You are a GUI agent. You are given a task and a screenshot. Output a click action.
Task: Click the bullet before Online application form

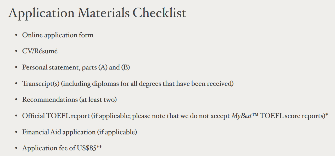pyautogui.click(x=16, y=35)
